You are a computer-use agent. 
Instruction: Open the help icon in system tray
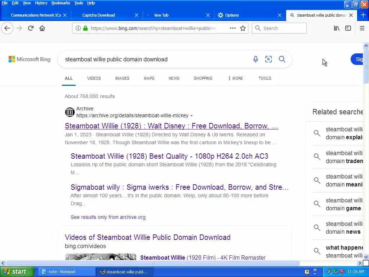307,272
